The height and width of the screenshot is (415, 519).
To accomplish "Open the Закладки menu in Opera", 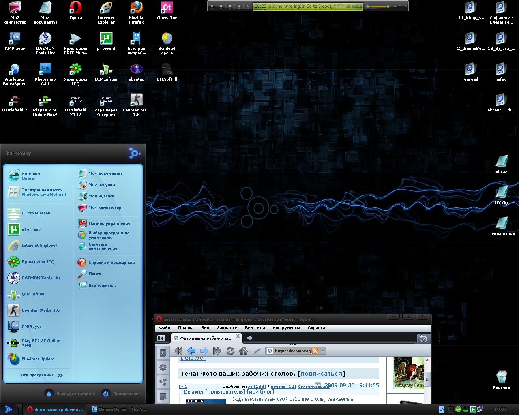I will [x=227, y=328].
